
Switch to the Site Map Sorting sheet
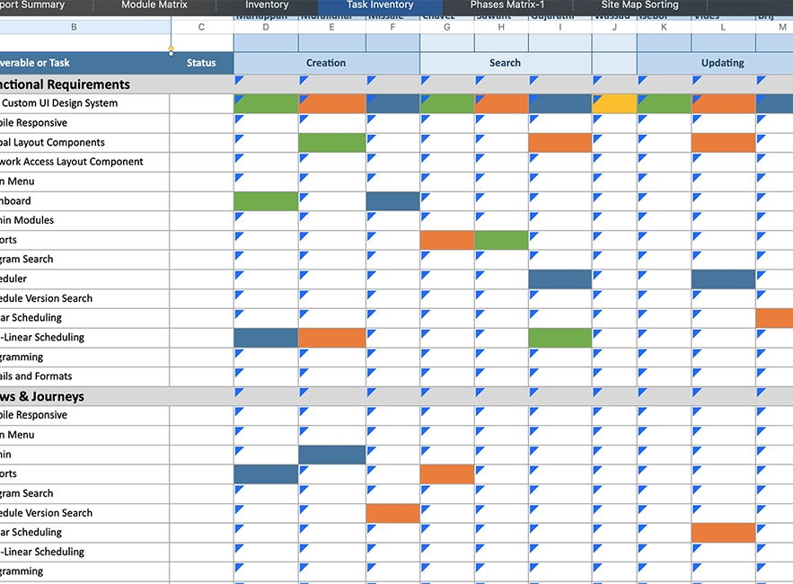[x=639, y=5]
